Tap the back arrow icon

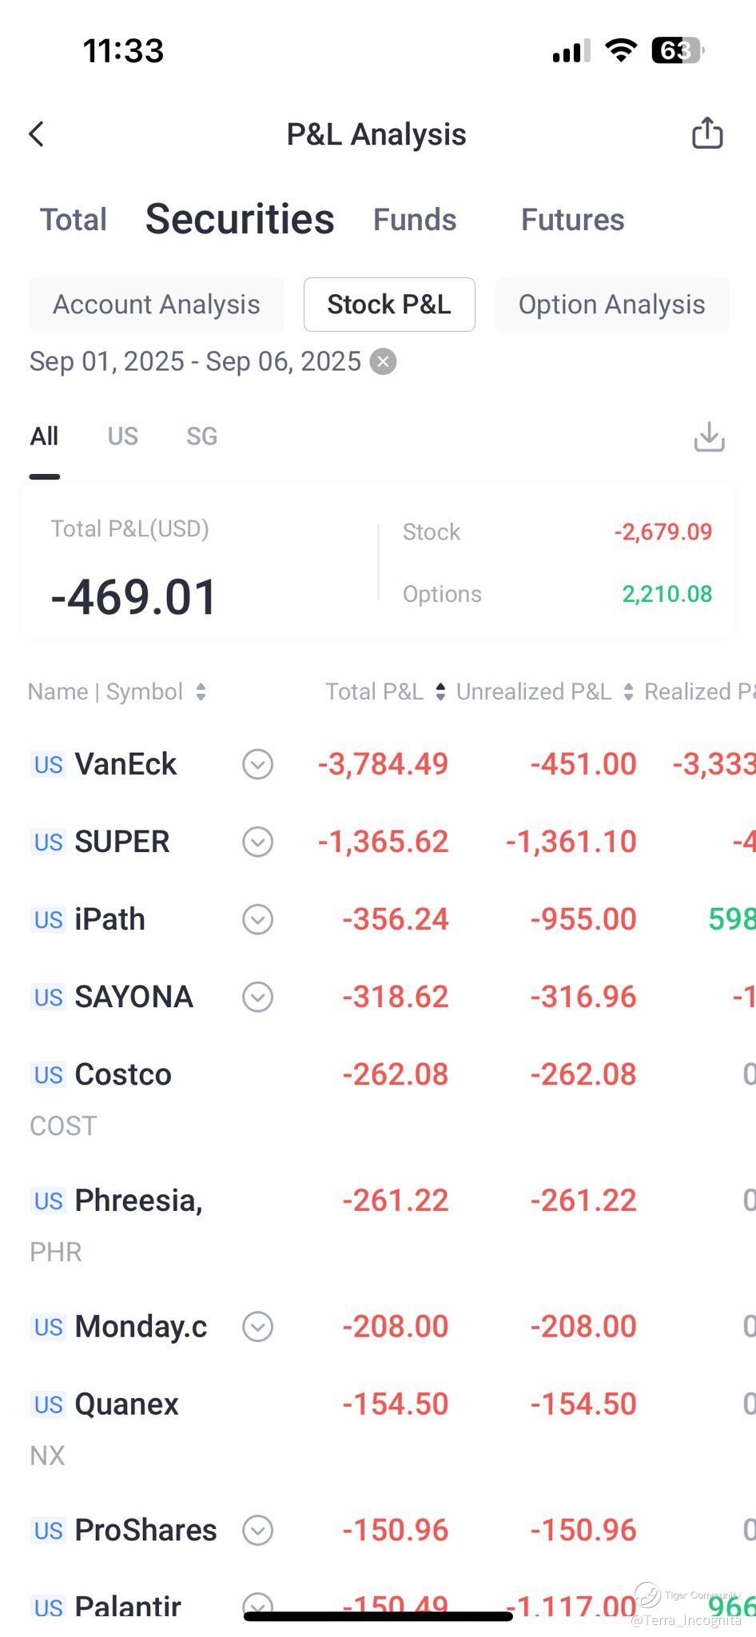pos(37,134)
